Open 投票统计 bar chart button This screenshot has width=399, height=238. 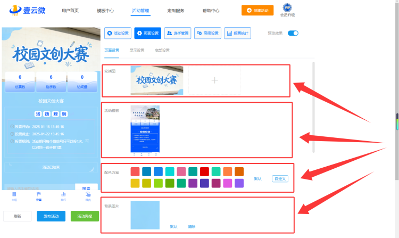click(237, 33)
